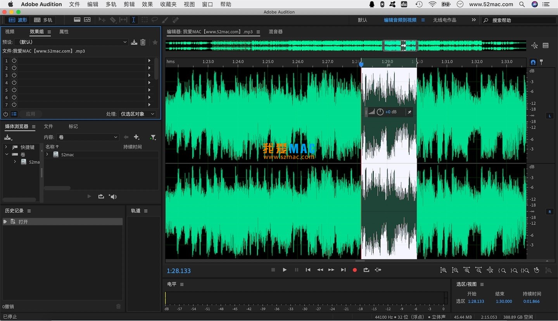Open the 轨道 panel menu

(x=146, y=211)
